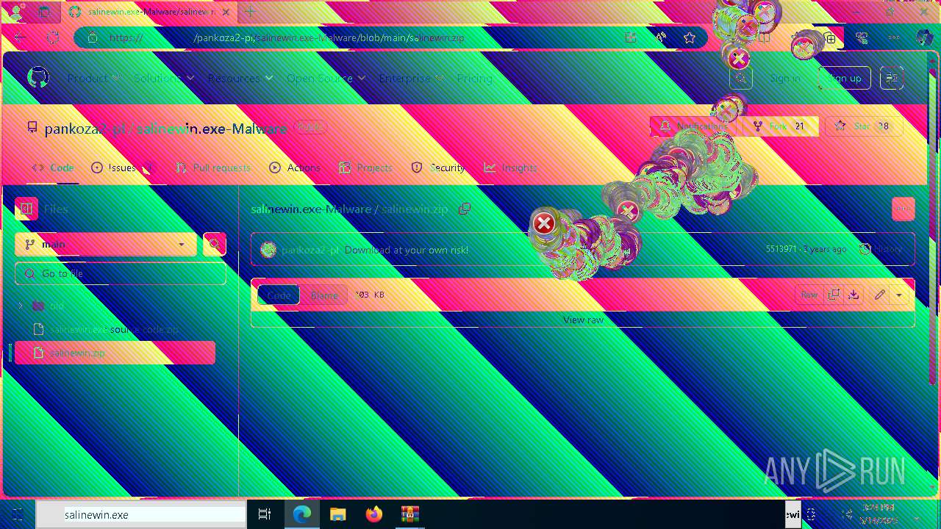Viewport: 941px width, 529px height.
Task: Open File Explorer from the taskbar
Action: [337, 514]
